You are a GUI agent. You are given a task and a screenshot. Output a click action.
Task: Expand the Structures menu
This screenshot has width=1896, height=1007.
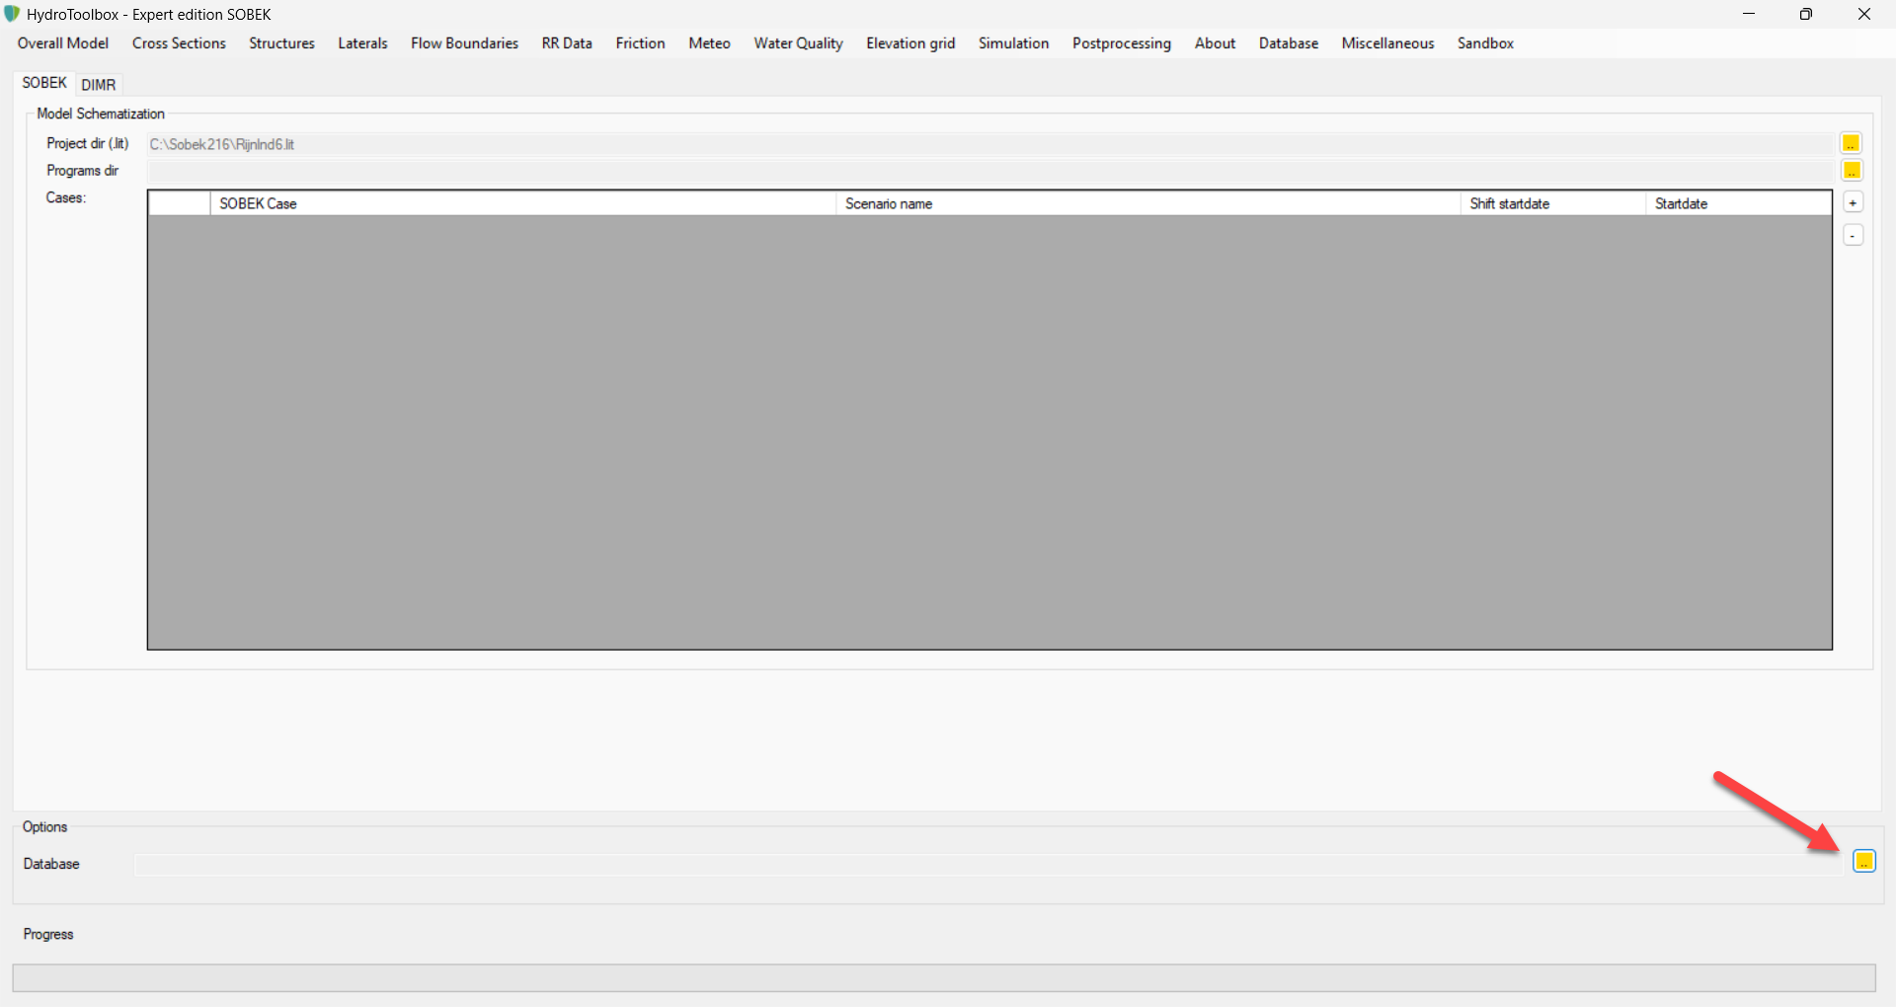click(x=281, y=43)
